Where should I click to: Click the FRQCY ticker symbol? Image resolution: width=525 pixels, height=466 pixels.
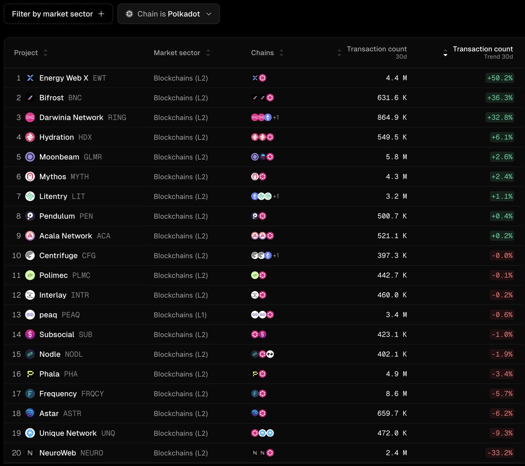[93, 393]
